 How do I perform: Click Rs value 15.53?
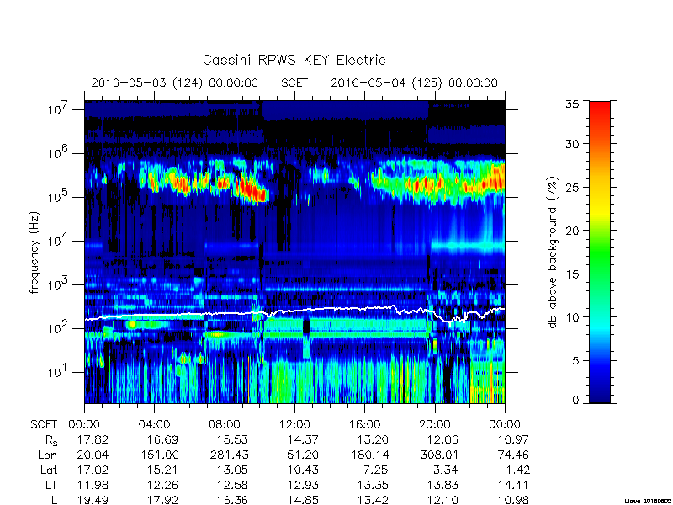click(232, 439)
